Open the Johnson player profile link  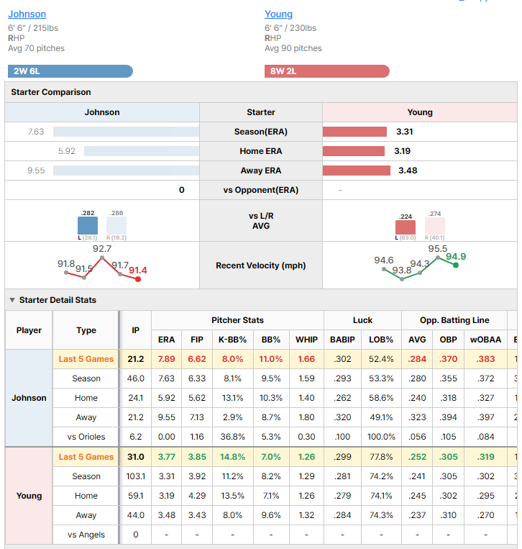tap(27, 14)
